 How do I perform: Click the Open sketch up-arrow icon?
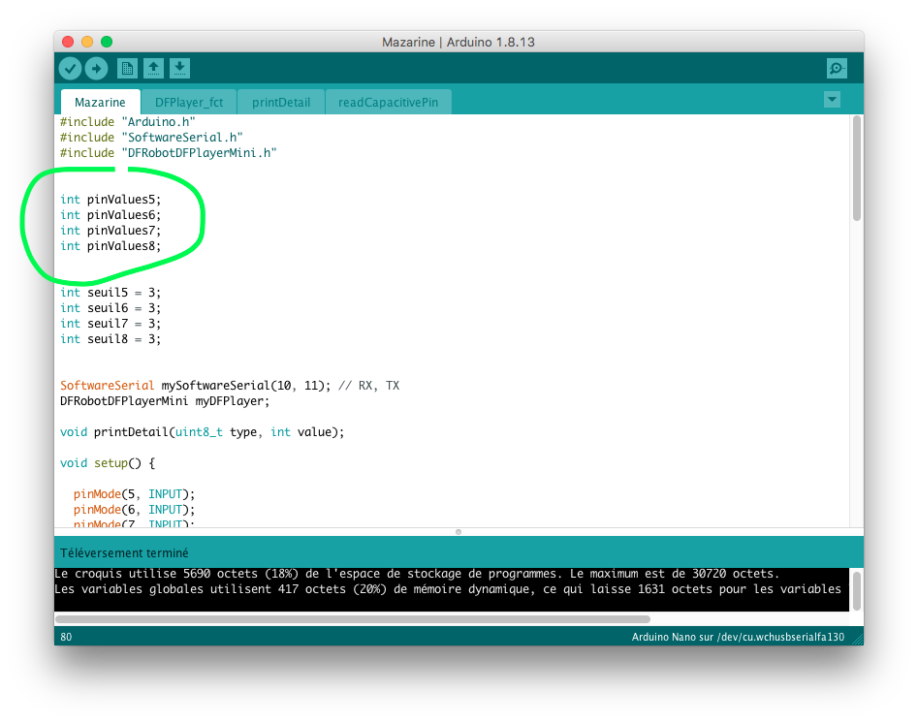pos(153,68)
